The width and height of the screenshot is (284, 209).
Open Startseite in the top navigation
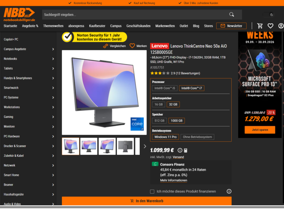click(x=10, y=26)
